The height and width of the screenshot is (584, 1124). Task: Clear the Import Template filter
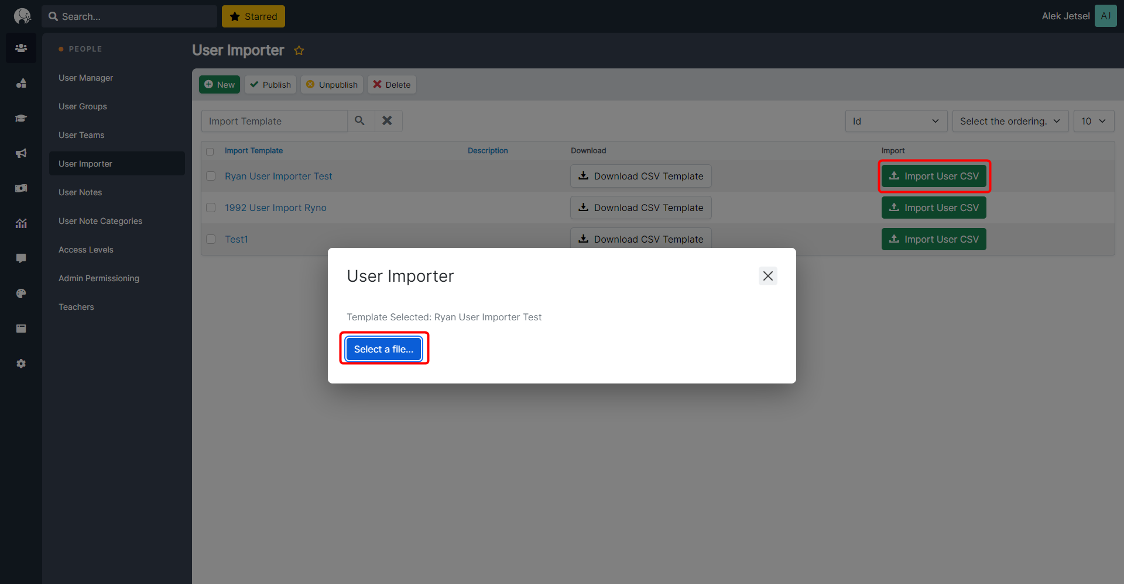(x=388, y=120)
